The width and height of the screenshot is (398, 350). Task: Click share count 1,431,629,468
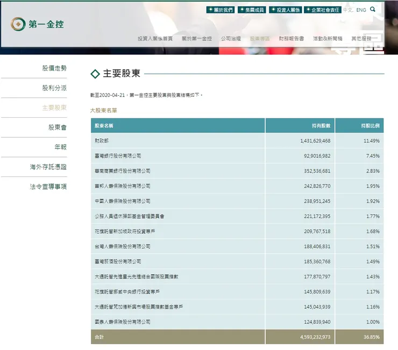pos(315,141)
